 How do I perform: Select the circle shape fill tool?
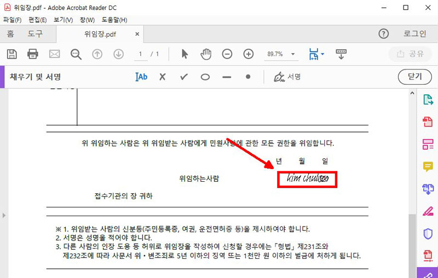pos(205,77)
